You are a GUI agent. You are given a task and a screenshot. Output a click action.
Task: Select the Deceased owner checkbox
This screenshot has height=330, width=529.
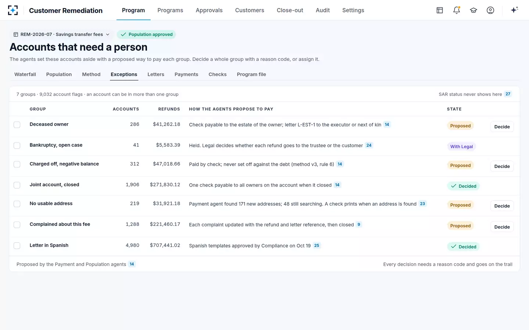(17, 125)
